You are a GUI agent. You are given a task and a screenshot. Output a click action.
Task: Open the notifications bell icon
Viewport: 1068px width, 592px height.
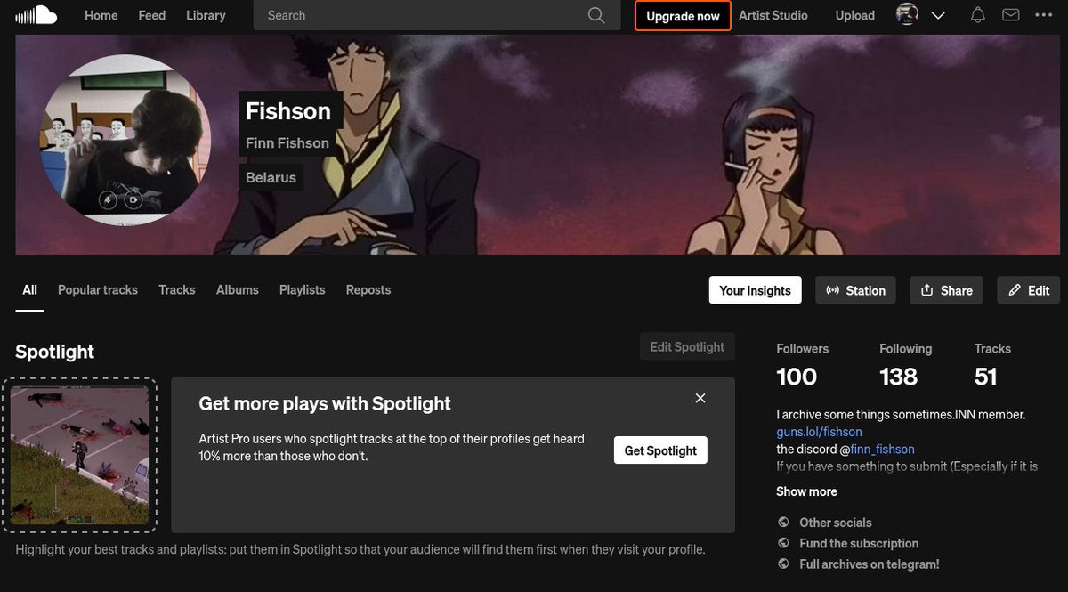978,15
